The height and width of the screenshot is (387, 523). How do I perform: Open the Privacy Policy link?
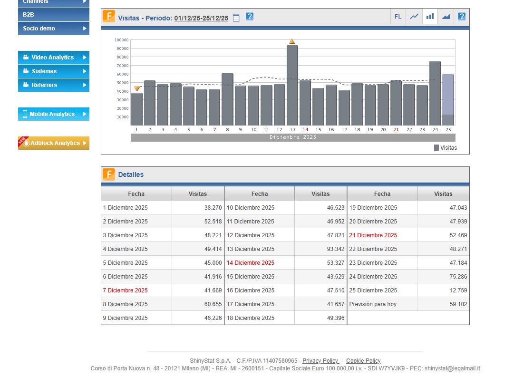tap(320, 361)
